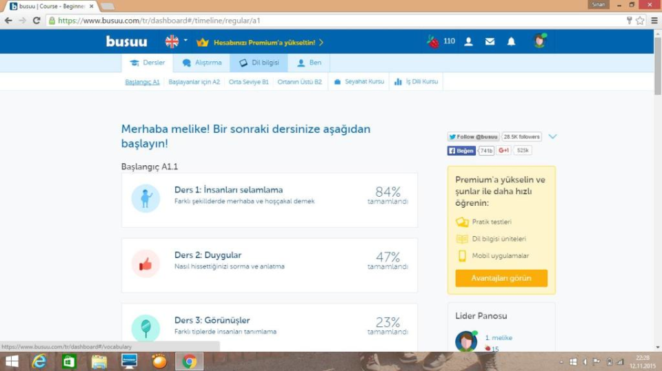Click the berry points icon

click(x=433, y=41)
